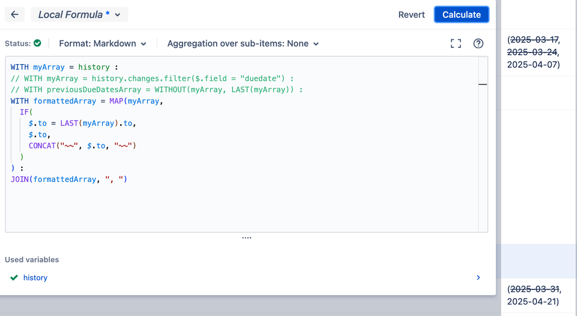
Task: Open the Format: Markdown dropdown
Action: [103, 43]
